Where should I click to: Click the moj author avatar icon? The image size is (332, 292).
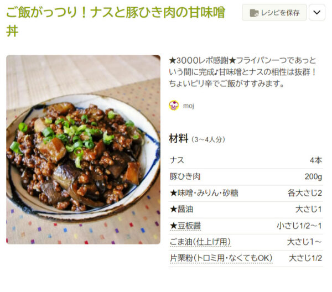[174, 106]
